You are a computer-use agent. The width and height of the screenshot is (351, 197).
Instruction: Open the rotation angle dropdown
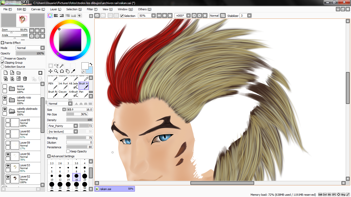188,16
